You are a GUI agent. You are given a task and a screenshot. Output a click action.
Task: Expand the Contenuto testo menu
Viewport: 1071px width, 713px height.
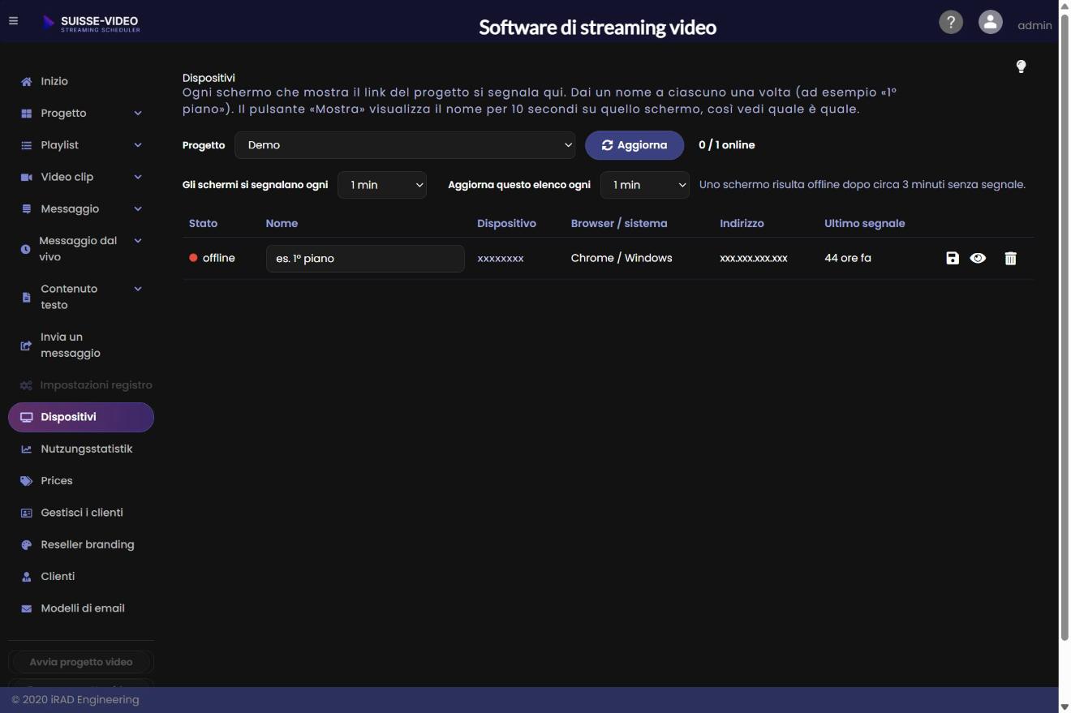point(81,297)
